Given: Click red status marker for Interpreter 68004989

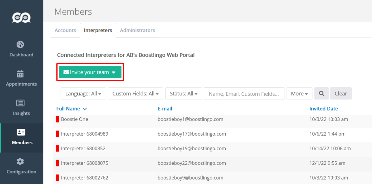Looking at the screenshot, I should pos(58,134).
